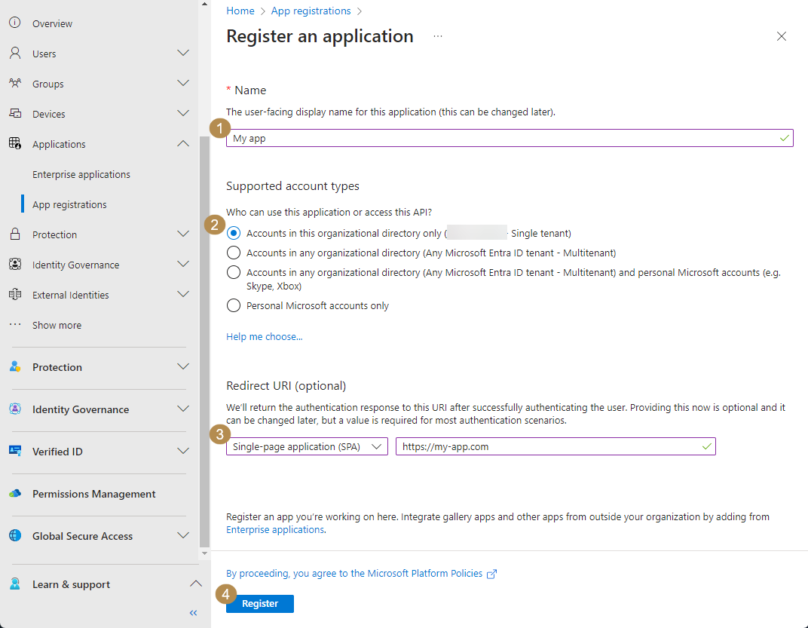This screenshot has width=808, height=628.
Task: Go to App registrations in sidebar
Action: 69,204
